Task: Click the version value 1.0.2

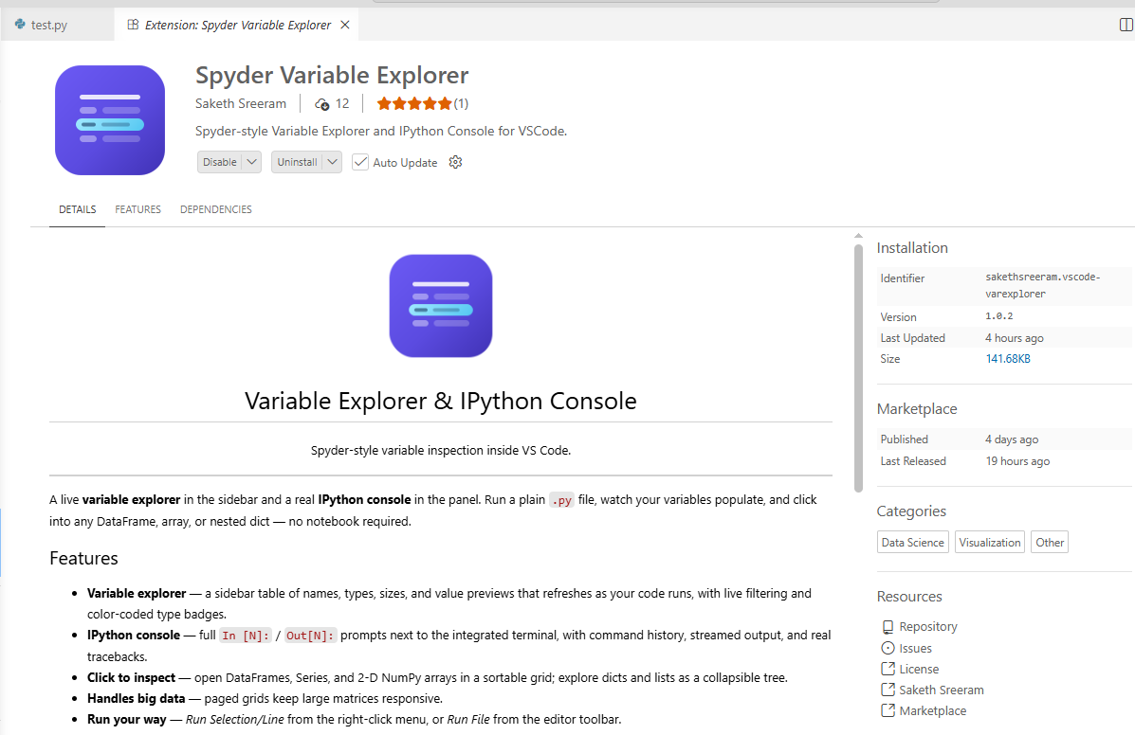Action: coord(998,316)
